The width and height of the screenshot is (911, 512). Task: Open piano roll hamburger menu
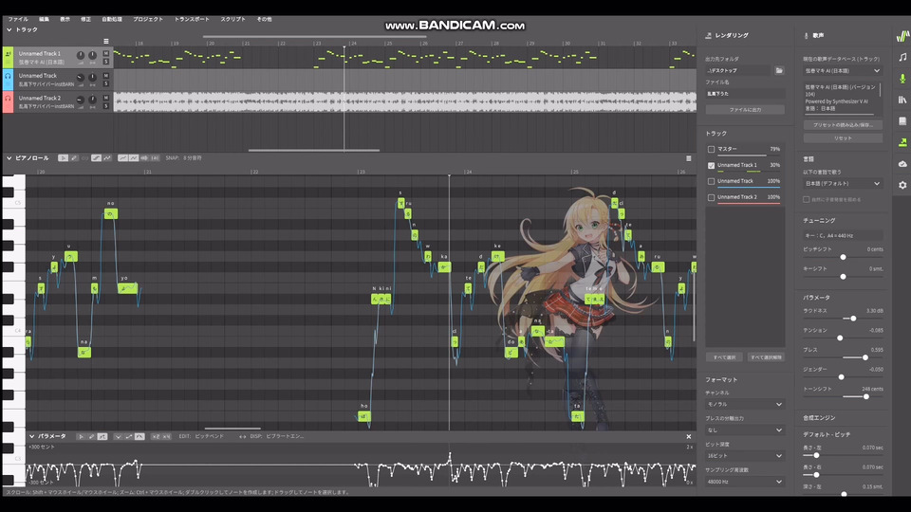tap(689, 158)
